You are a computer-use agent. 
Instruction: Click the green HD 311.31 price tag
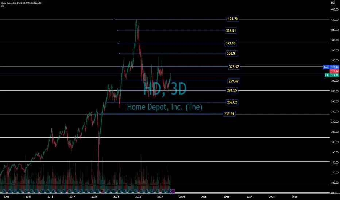(x=332, y=75)
